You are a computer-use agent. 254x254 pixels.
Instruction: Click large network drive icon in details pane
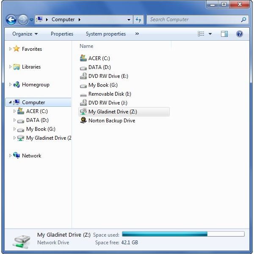click(x=22, y=242)
